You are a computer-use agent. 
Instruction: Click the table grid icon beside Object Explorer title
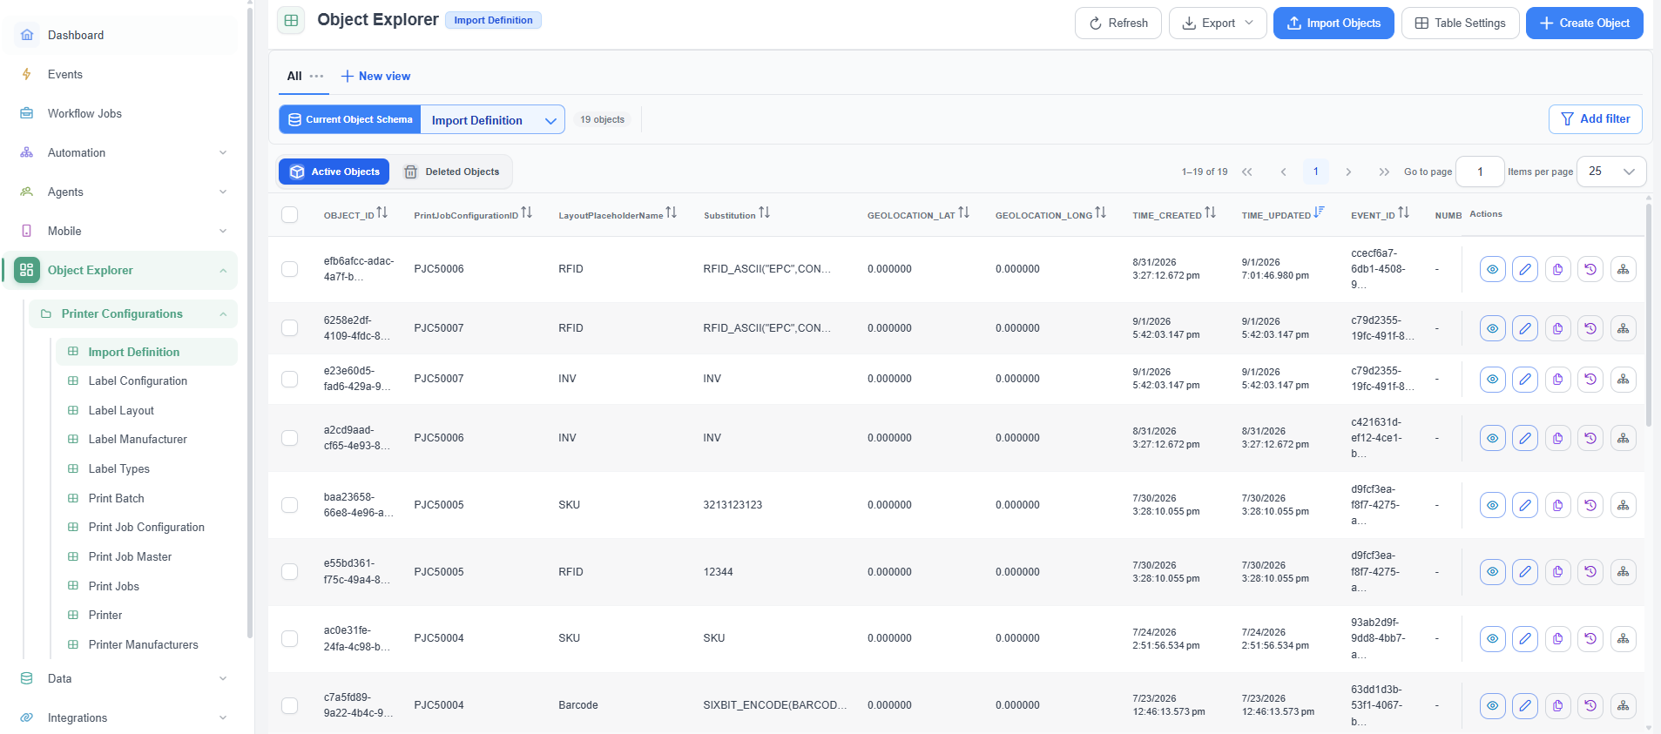click(x=291, y=20)
